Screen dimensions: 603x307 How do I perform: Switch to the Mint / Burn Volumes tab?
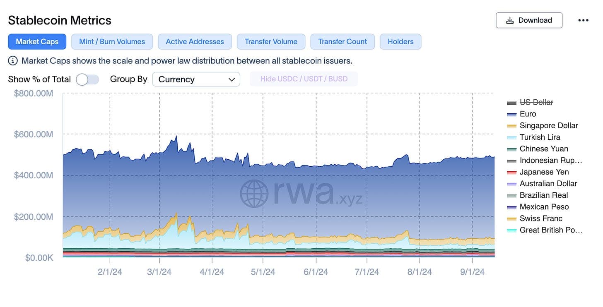click(x=112, y=41)
